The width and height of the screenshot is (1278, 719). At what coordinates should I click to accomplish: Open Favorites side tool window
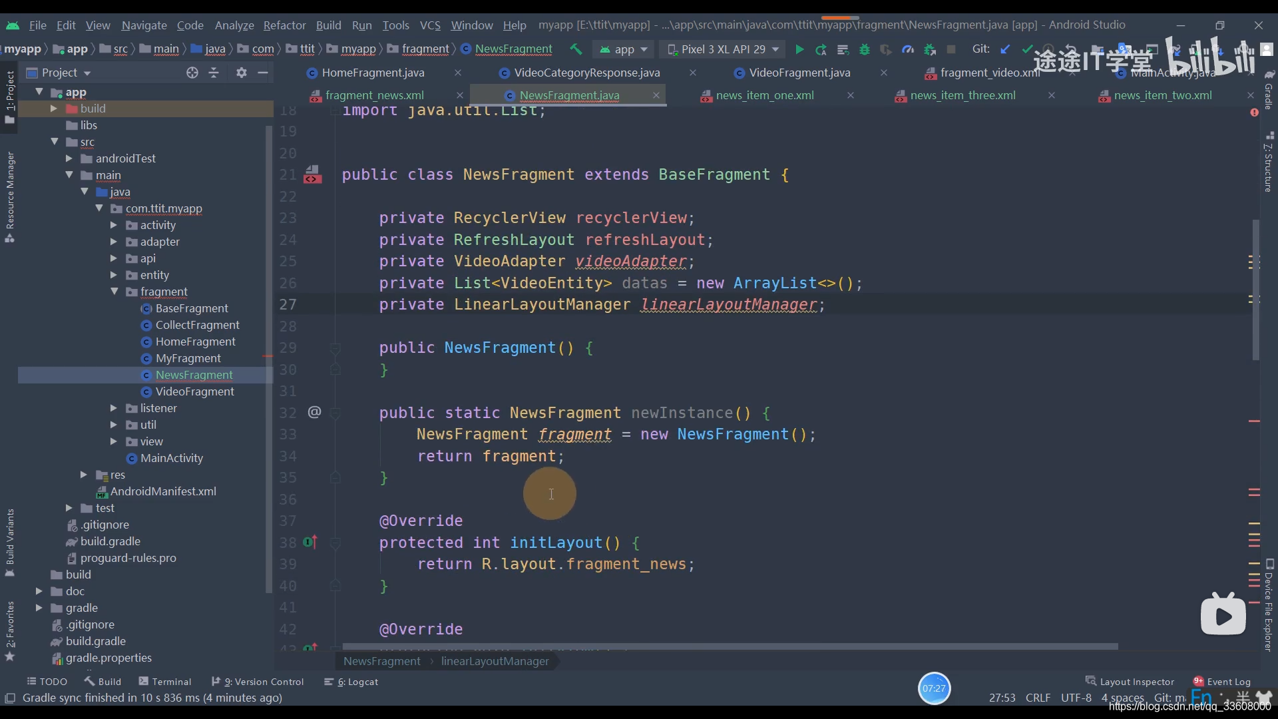(x=10, y=631)
